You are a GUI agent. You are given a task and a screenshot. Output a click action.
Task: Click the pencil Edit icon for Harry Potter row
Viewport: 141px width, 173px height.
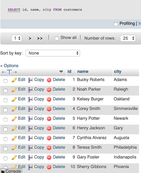point(14,119)
